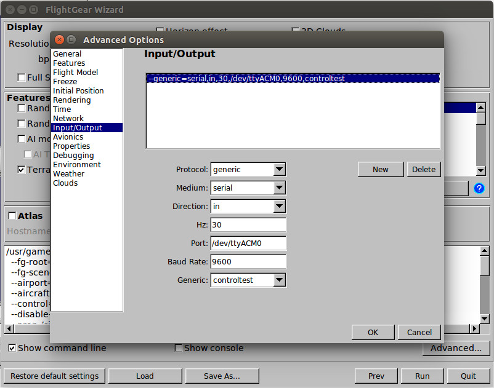Screen dimensions: 494x388
Task: Click the command line scroll-down arrow
Action: [485, 319]
